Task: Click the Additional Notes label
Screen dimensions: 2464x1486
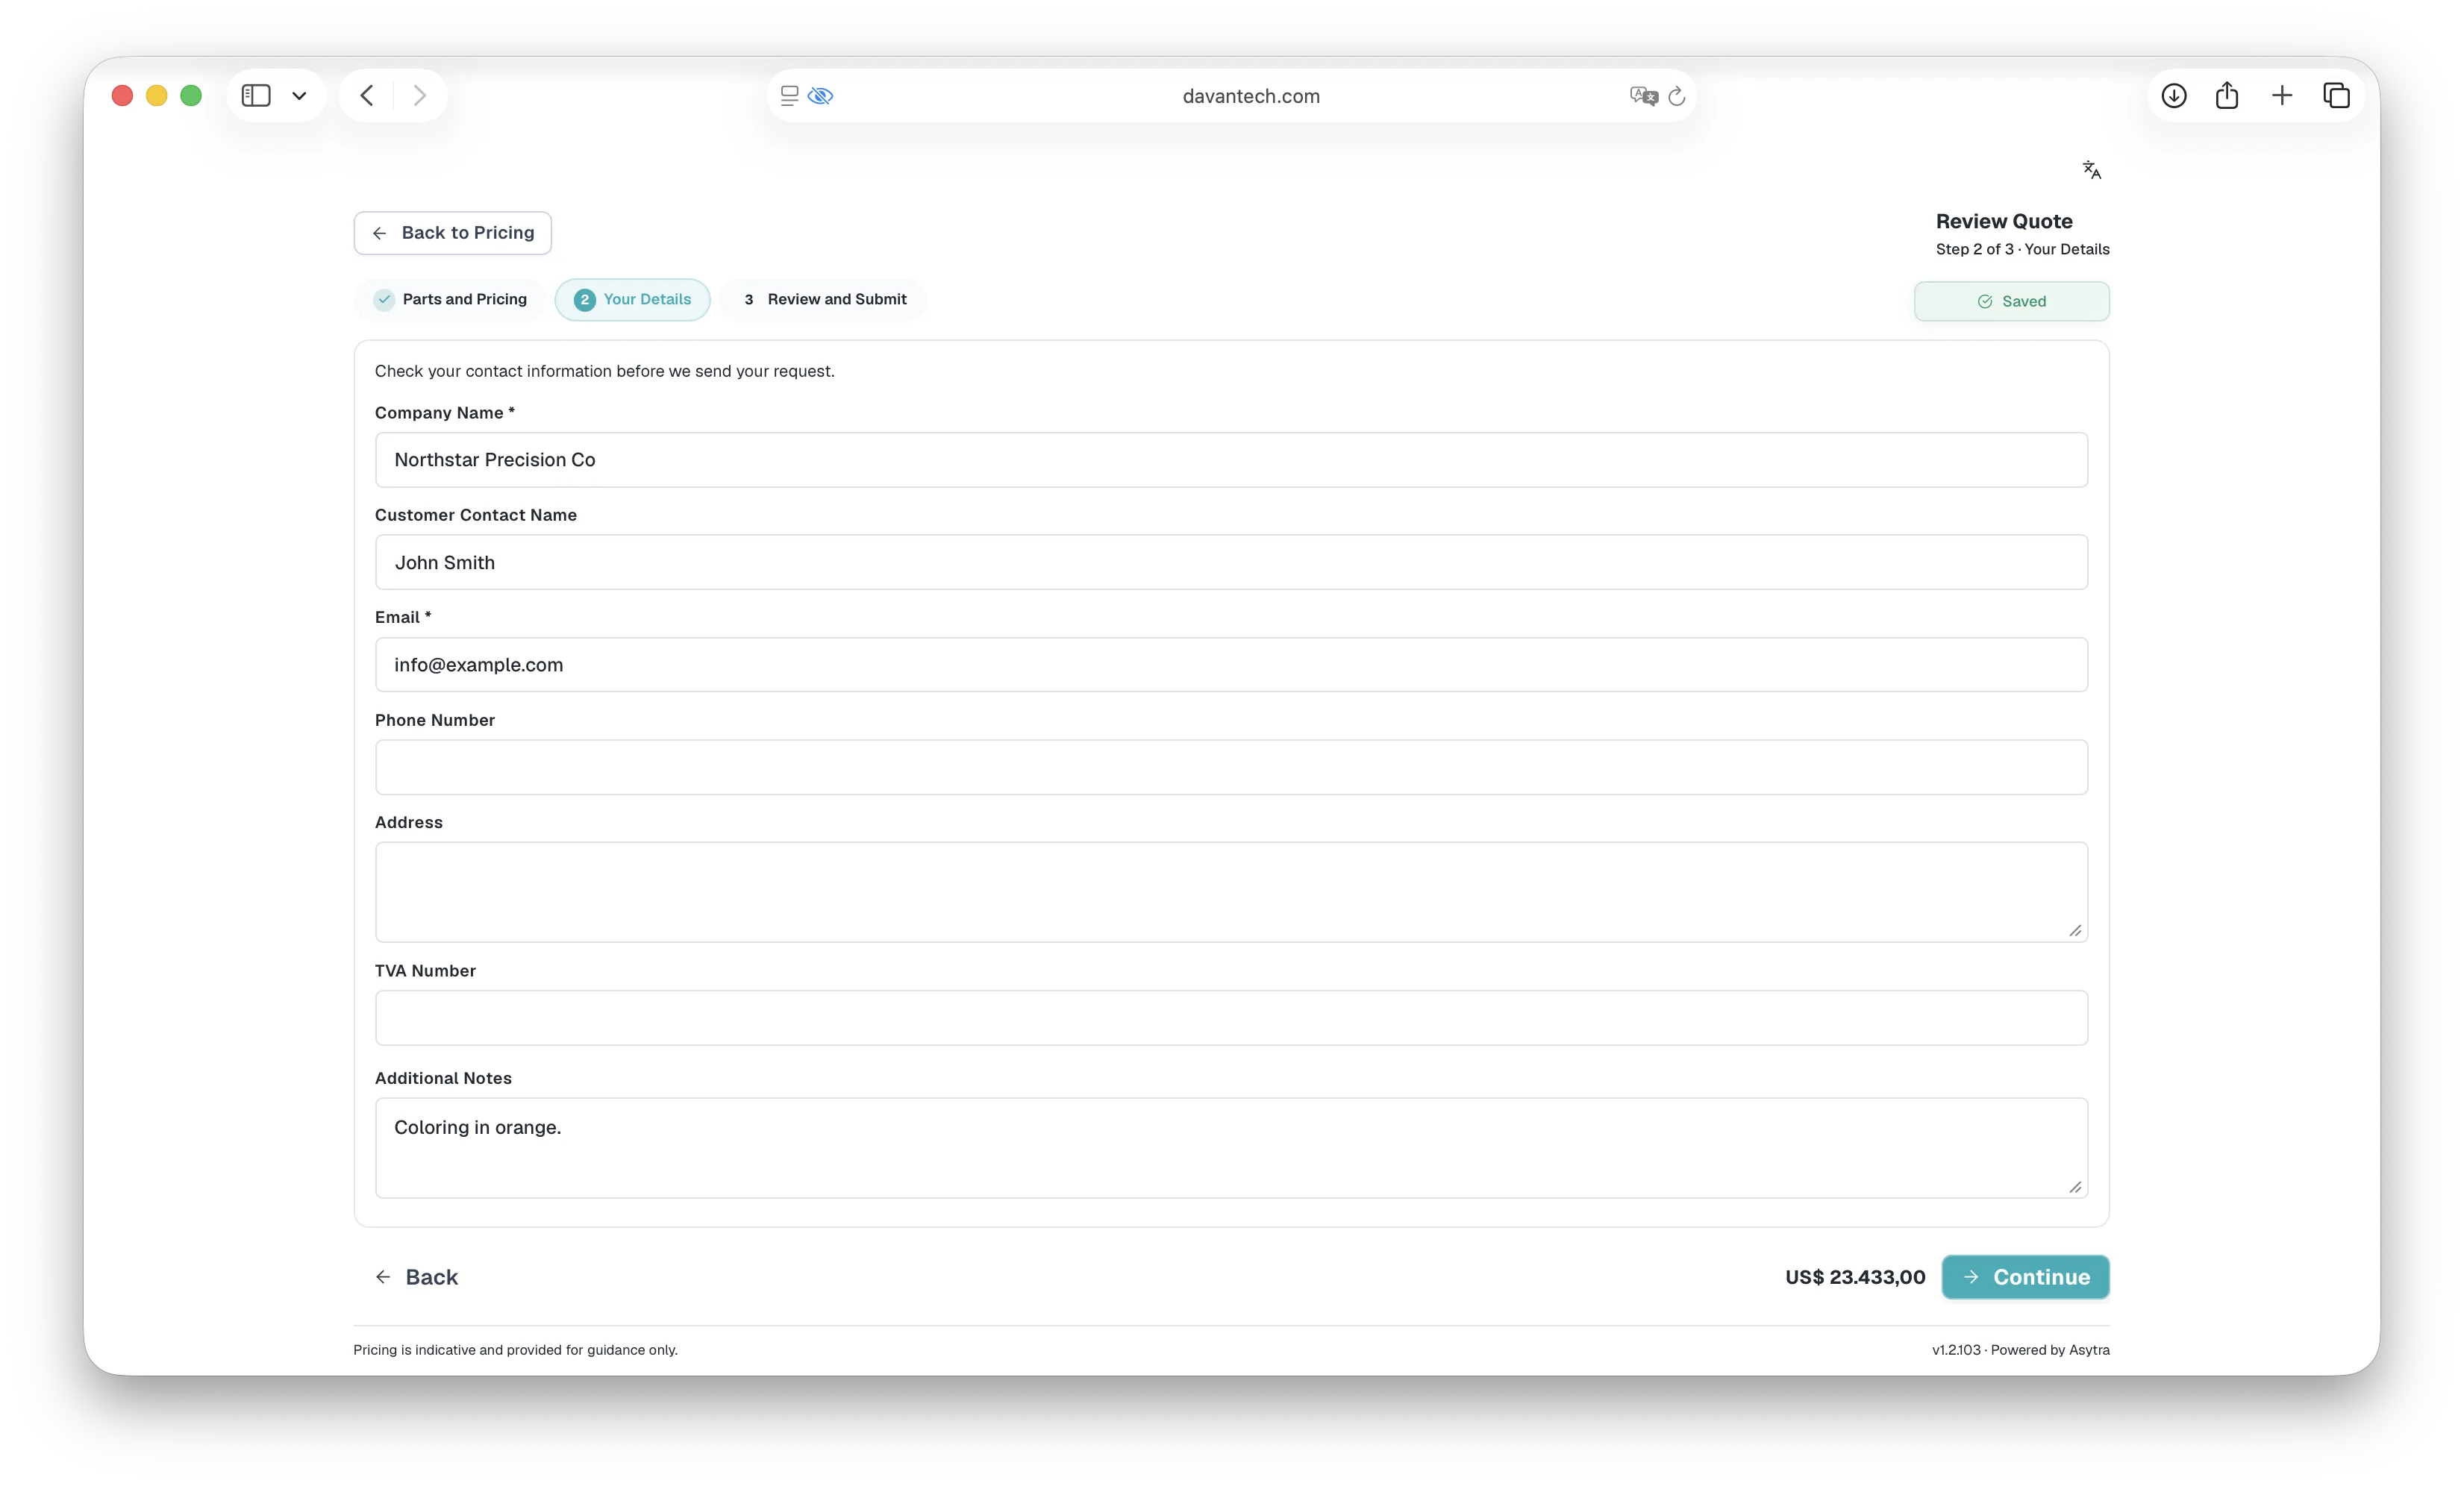Action: [x=443, y=1078]
